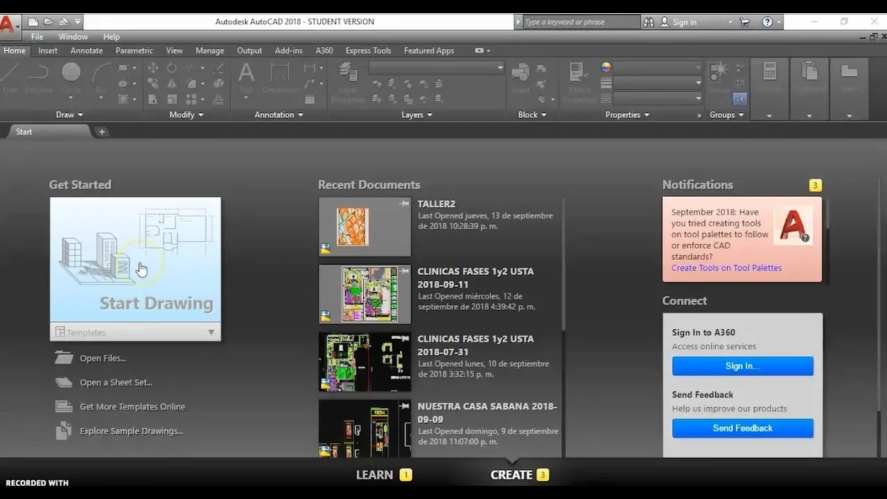
Task: Open the Quick Access Toolbar customize arrow
Action: point(78,22)
